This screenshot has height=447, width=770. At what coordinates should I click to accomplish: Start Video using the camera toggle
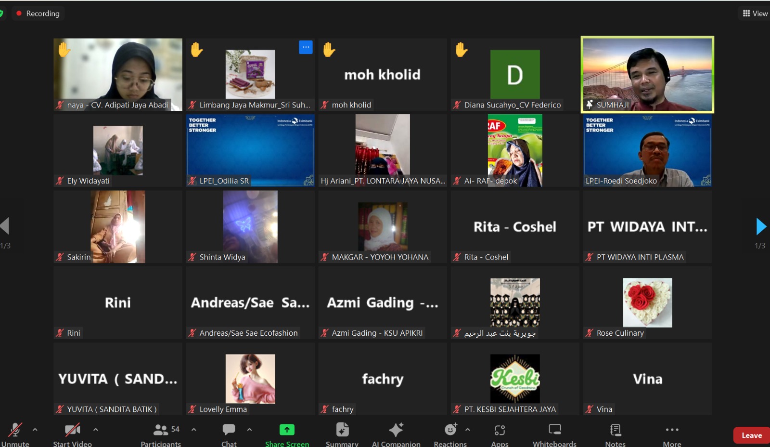pos(72,430)
